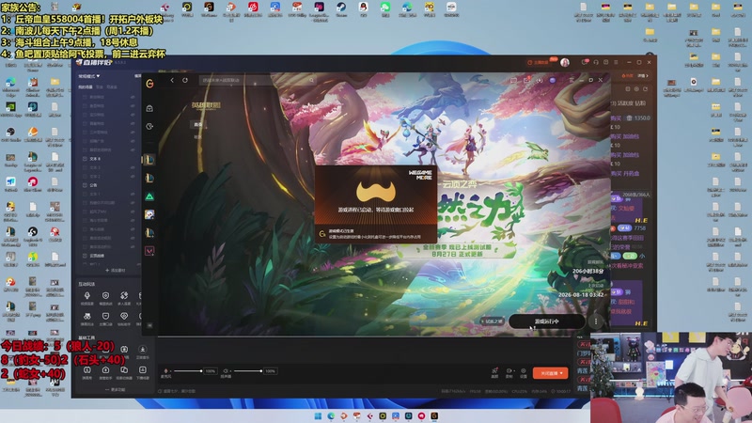Open the circular target interactive tool
This screenshot has width=752, height=423.
tap(105, 296)
